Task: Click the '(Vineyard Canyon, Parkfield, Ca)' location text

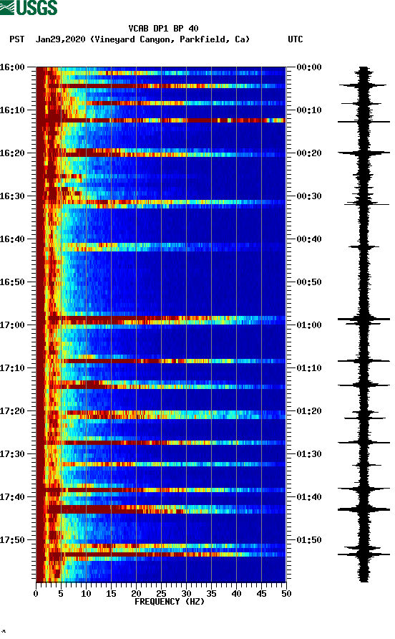Action: (170, 39)
